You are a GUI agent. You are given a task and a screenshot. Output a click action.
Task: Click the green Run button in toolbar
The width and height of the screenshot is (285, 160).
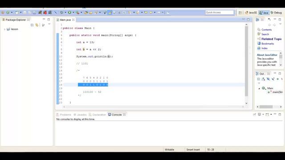click(x=69, y=12)
